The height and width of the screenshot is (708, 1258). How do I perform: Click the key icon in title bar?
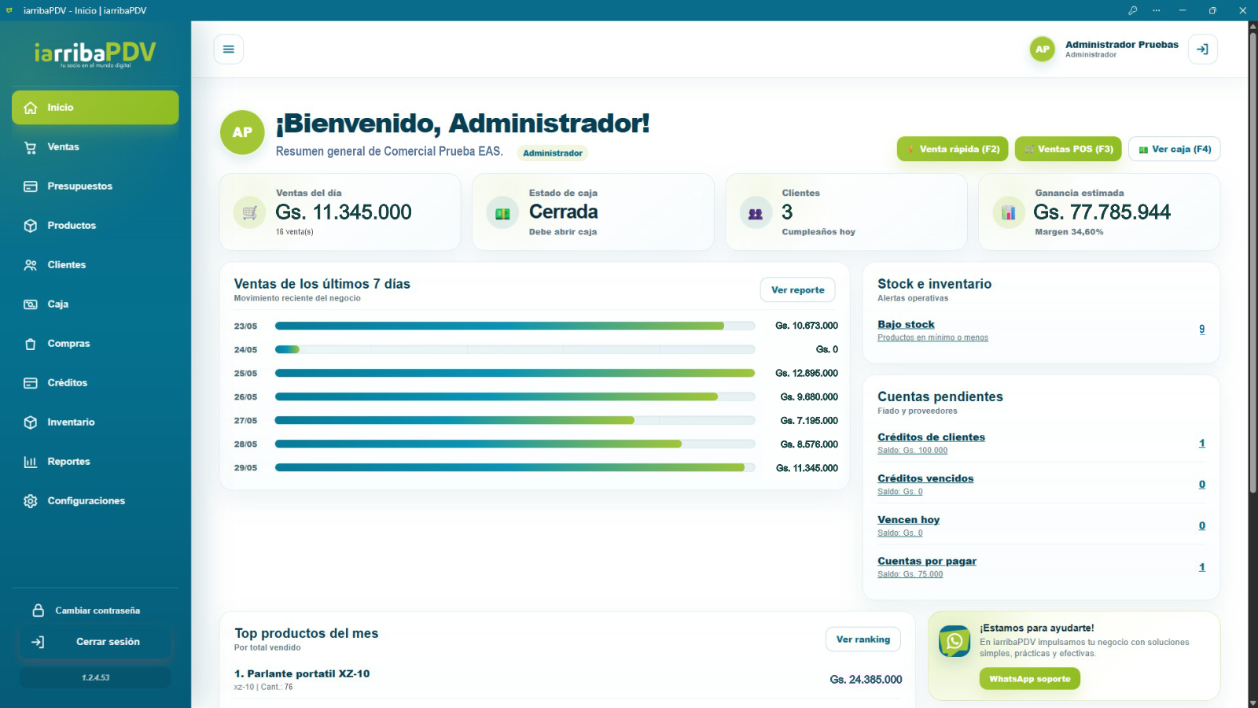[x=1132, y=10]
